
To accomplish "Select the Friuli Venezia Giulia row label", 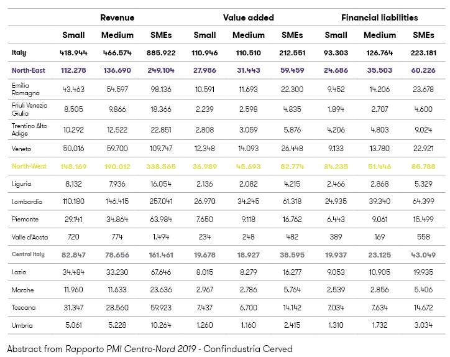I will 30,109.
